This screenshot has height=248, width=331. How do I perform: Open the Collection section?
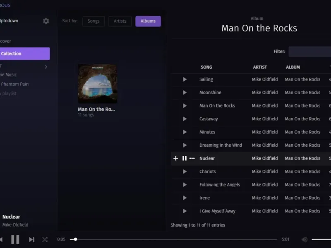click(25, 54)
